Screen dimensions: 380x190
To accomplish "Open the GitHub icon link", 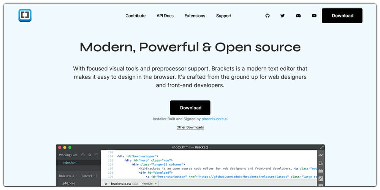I will point(268,16).
